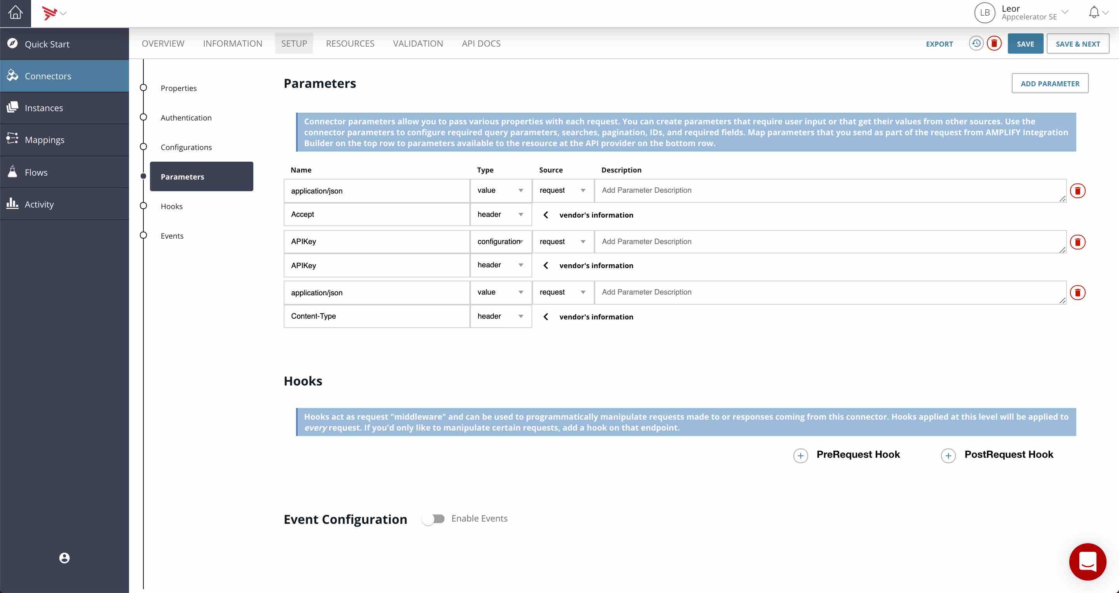The image size is (1119, 593).
Task: Open source dropdown for first application/json
Action: click(563, 191)
